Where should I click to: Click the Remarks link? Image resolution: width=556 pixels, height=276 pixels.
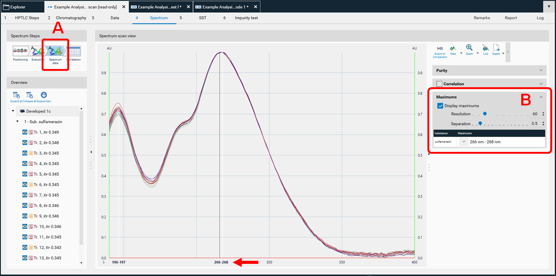click(x=482, y=18)
